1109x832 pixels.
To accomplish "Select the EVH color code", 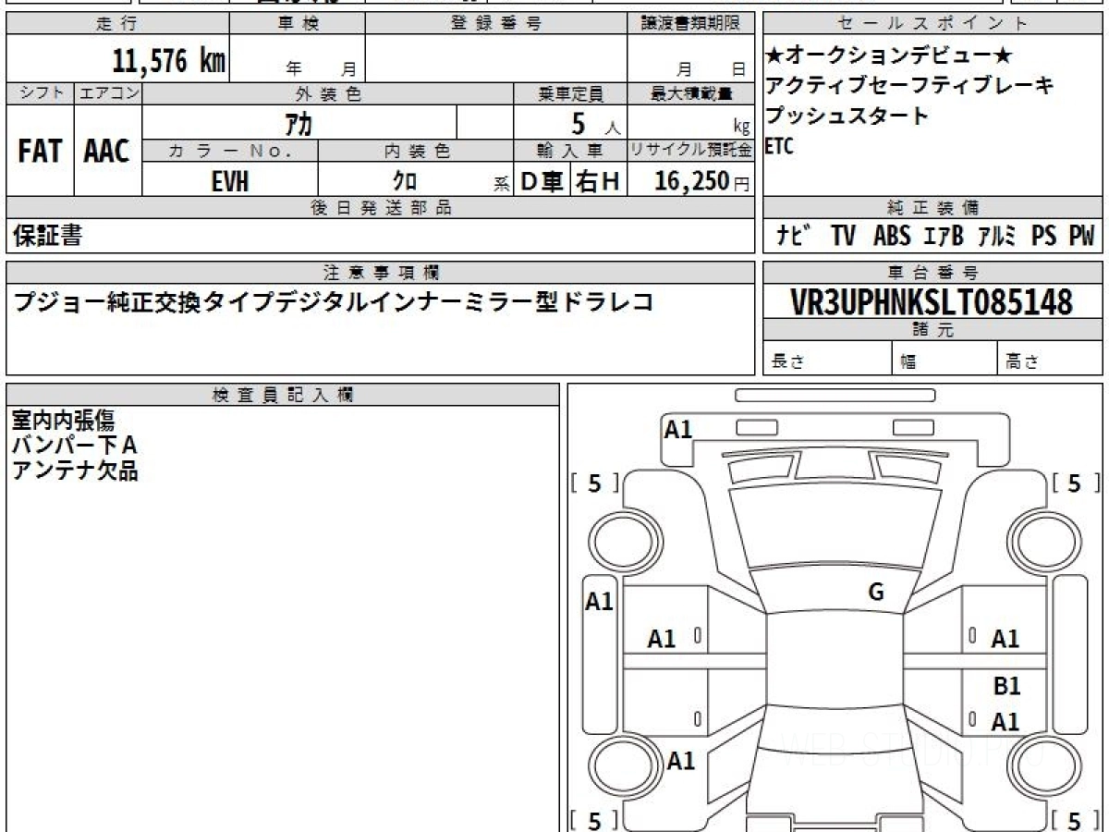I will coord(230,181).
